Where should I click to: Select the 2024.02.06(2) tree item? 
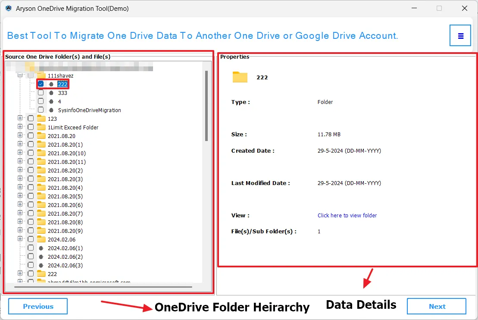(65, 257)
